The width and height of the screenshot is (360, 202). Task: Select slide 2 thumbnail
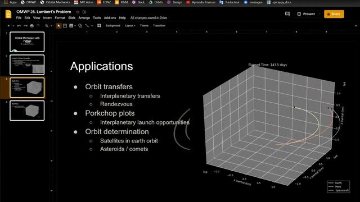click(x=27, y=65)
